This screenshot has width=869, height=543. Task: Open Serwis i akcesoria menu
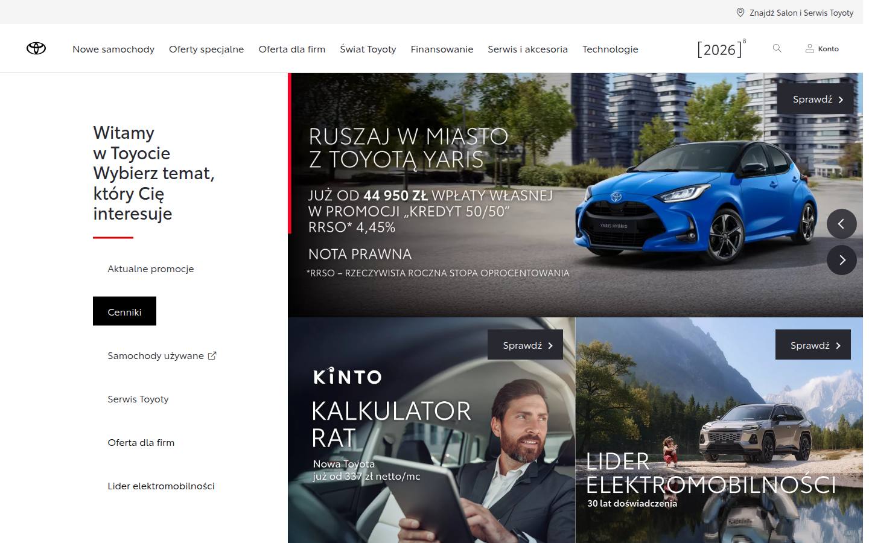pos(528,49)
